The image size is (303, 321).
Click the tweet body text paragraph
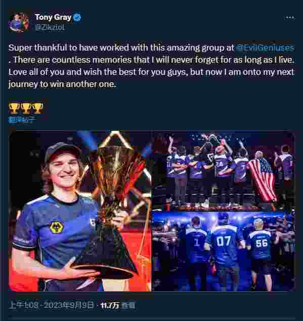click(x=151, y=66)
